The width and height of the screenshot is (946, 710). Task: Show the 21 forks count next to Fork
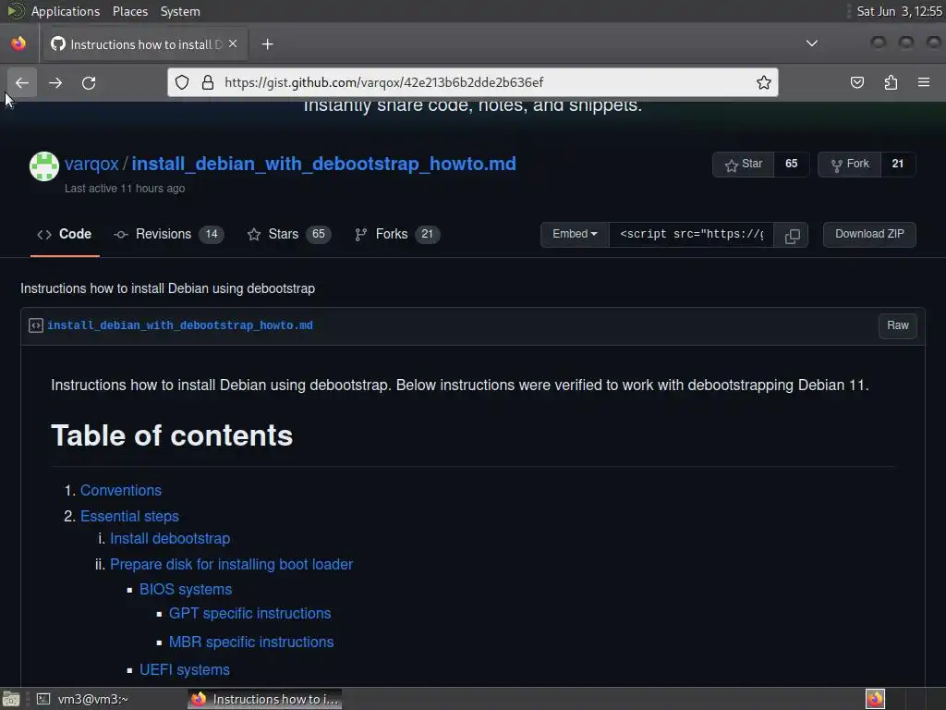pyautogui.click(x=898, y=165)
